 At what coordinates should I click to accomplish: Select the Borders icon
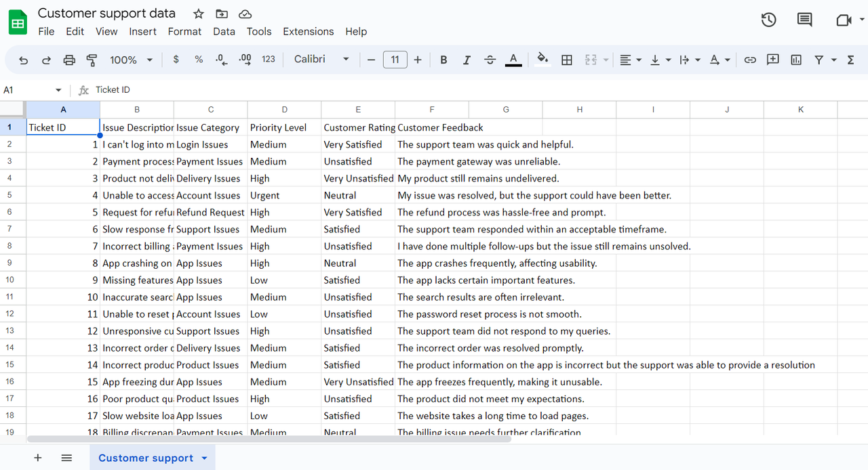coord(567,60)
